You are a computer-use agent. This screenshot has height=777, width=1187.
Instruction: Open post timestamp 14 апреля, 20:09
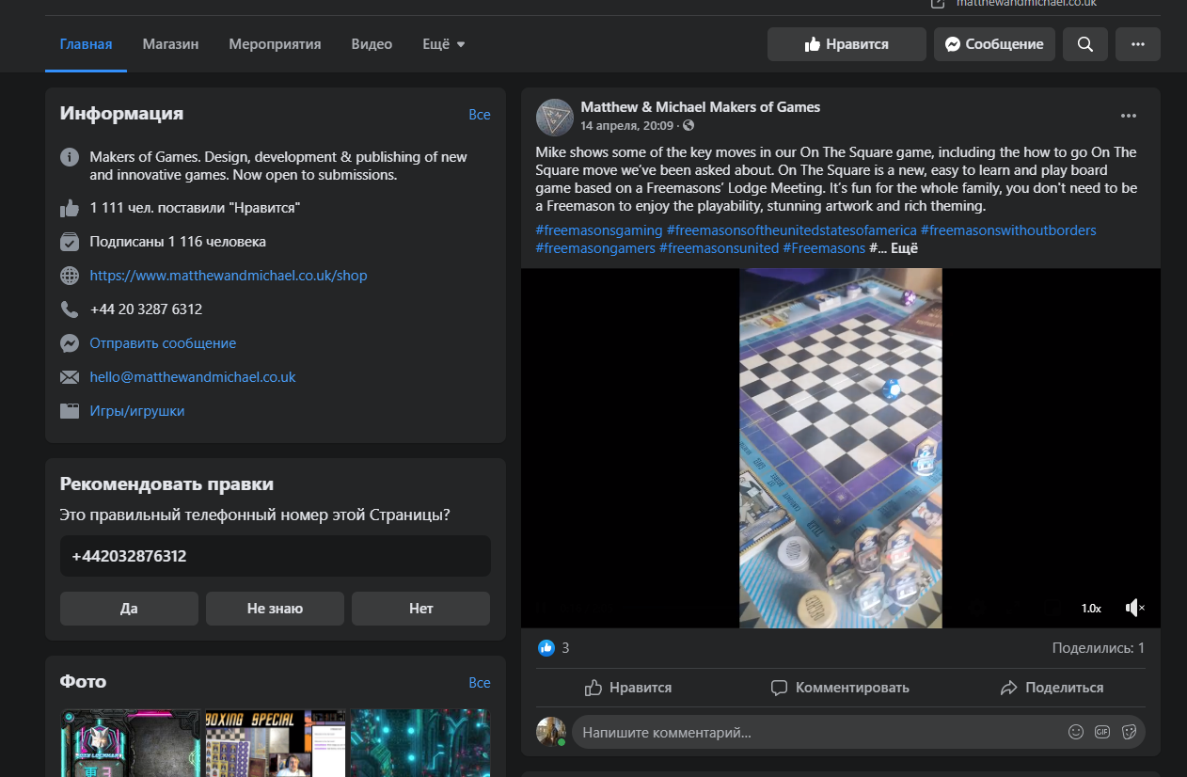click(626, 125)
